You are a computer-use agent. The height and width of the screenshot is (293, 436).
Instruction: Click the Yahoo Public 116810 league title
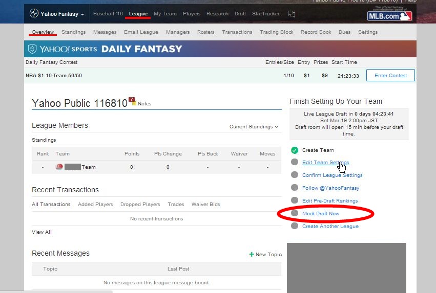pos(79,103)
